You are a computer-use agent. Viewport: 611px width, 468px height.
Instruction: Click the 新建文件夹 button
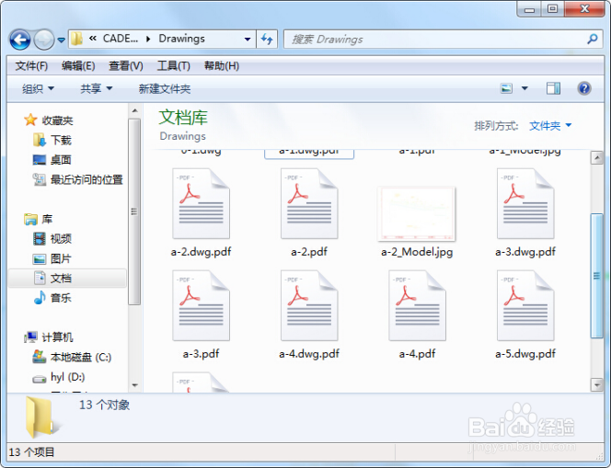165,89
